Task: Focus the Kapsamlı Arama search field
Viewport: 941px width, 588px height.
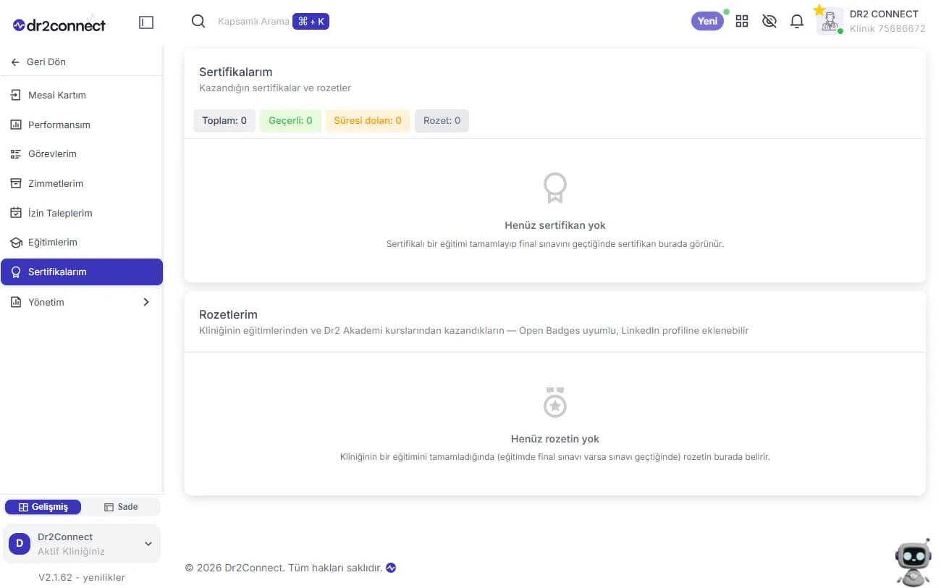Action: (x=253, y=22)
